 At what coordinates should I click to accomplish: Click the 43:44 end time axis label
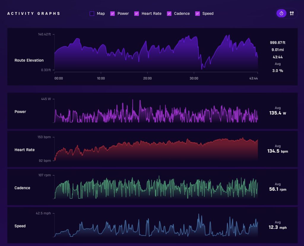254,78
